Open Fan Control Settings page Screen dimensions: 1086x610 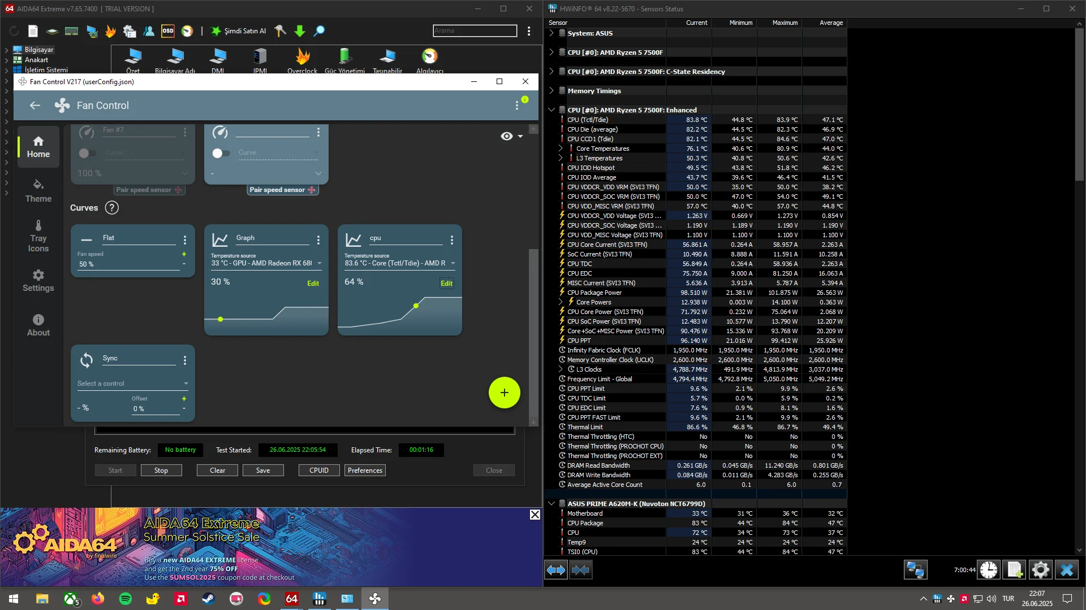click(38, 281)
